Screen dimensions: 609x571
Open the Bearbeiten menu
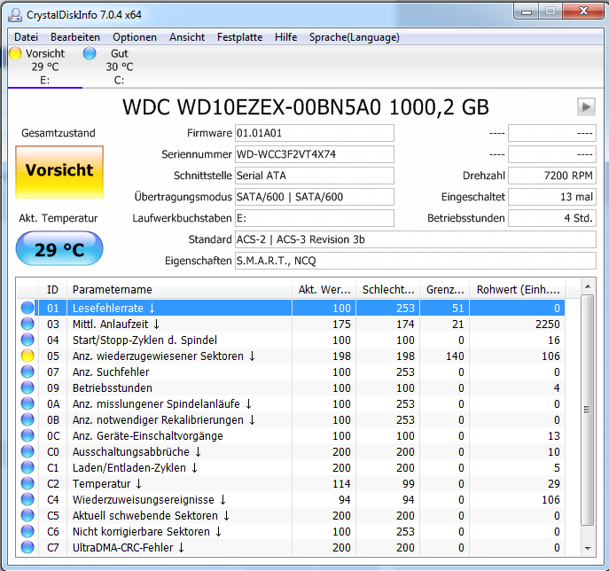[75, 37]
